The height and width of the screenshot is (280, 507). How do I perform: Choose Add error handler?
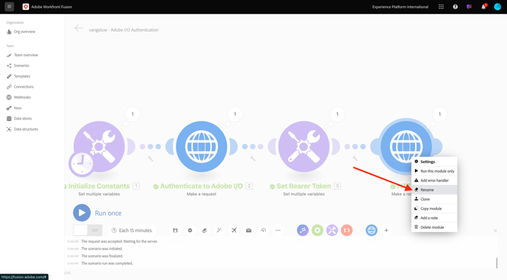(434, 180)
